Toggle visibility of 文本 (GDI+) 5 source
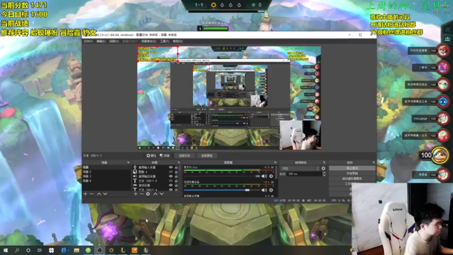This screenshot has height=255, width=453. tap(171, 181)
